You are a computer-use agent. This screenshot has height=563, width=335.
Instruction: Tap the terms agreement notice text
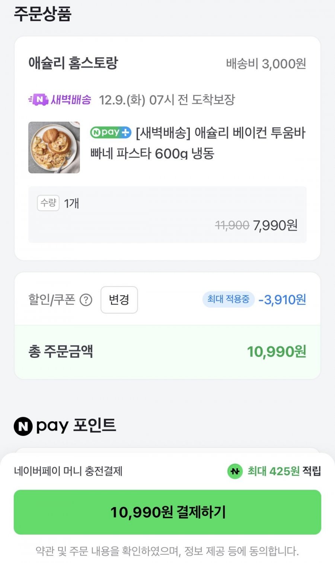tap(167, 551)
